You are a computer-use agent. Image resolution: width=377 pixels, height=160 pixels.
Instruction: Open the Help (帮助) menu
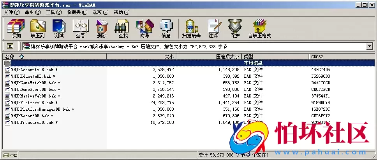(122, 12)
